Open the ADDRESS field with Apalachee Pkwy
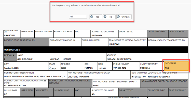The width and height of the screenshot is (191, 98). coord(147,57)
